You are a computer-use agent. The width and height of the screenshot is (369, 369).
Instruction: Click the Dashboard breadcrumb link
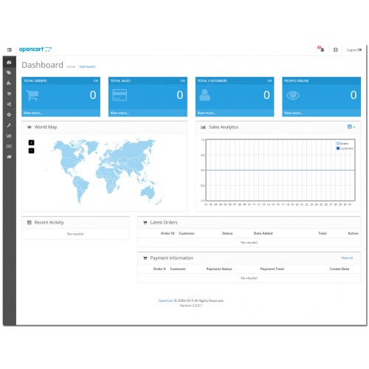click(87, 66)
